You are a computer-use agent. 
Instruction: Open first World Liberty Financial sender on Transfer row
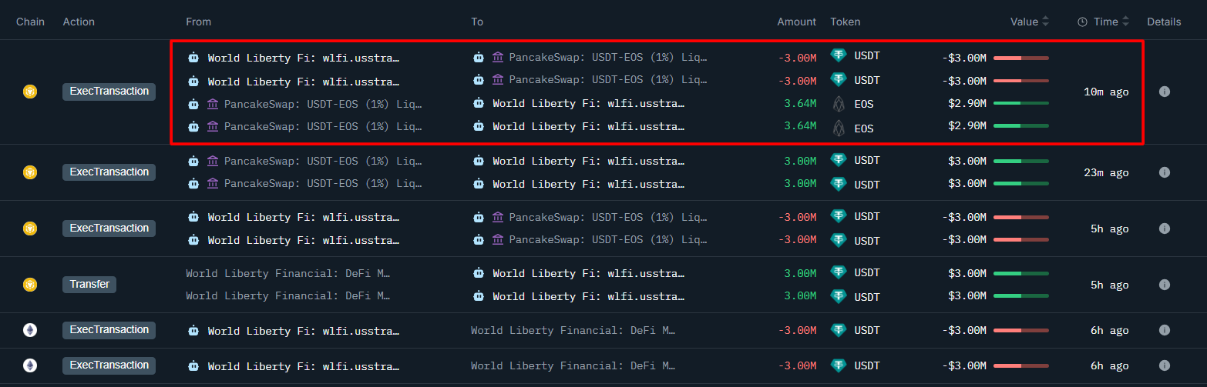[x=287, y=273]
